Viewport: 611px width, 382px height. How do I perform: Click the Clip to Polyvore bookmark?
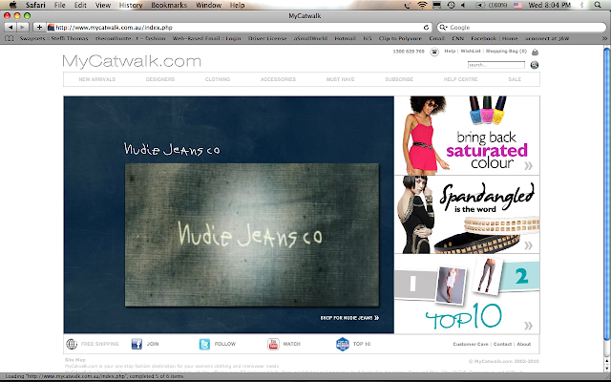click(400, 38)
